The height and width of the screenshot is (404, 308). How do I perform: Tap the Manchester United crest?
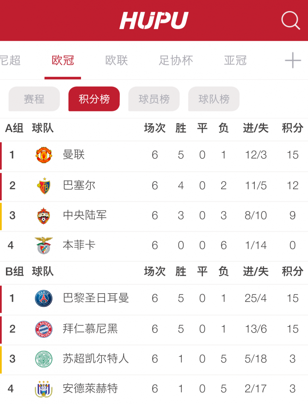(44, 155)
